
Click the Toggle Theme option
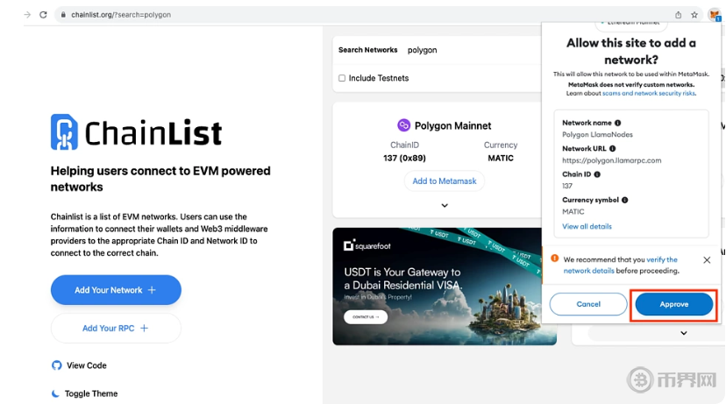(91, 393)
